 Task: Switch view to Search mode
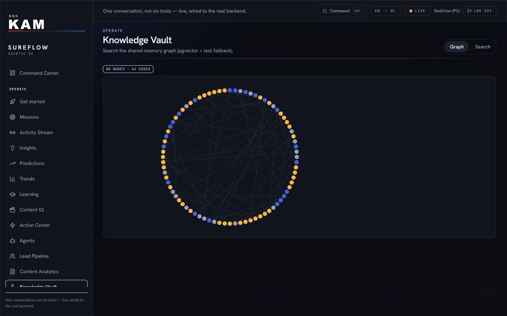[x=482, y=47]
